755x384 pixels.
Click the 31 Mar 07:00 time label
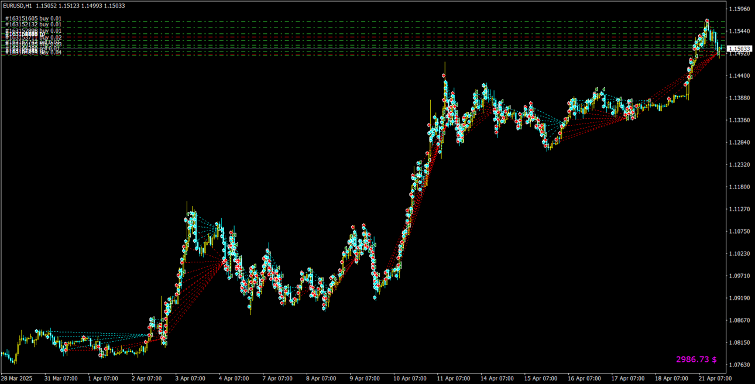[61, 379]
